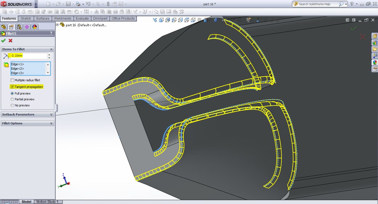Viewport: 378px width, 204px height.
Task: Open the DimXpertManager crosshair tab
Action: [x=27, y=27]
